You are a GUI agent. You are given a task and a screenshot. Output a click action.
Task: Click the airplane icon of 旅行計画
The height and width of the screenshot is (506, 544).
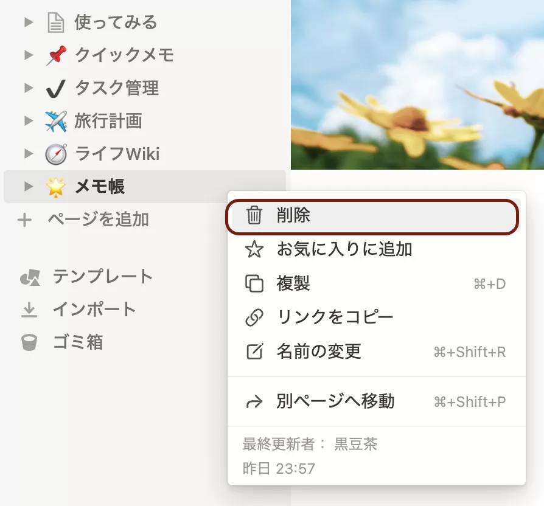click(x=56, y=121)
